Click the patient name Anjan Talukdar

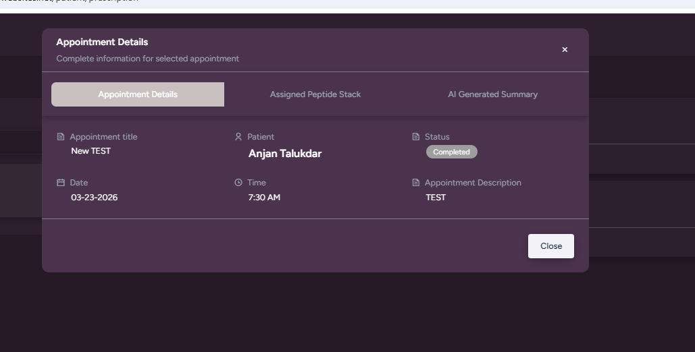285,154
